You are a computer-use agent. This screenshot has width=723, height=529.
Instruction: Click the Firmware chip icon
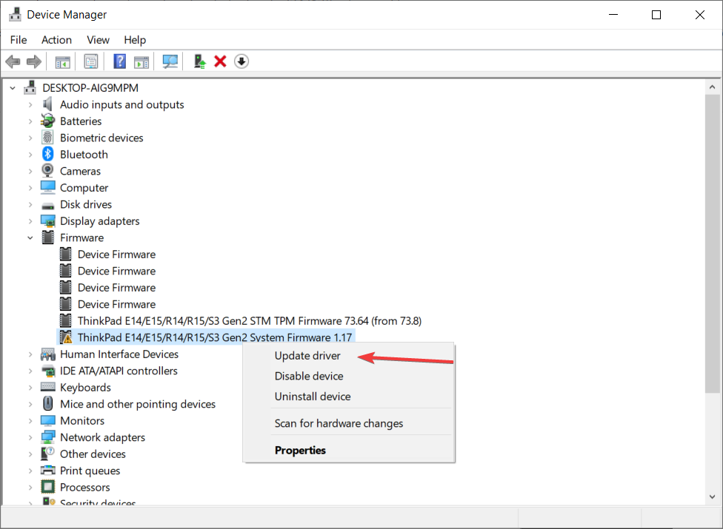click(x=48, y=237)
